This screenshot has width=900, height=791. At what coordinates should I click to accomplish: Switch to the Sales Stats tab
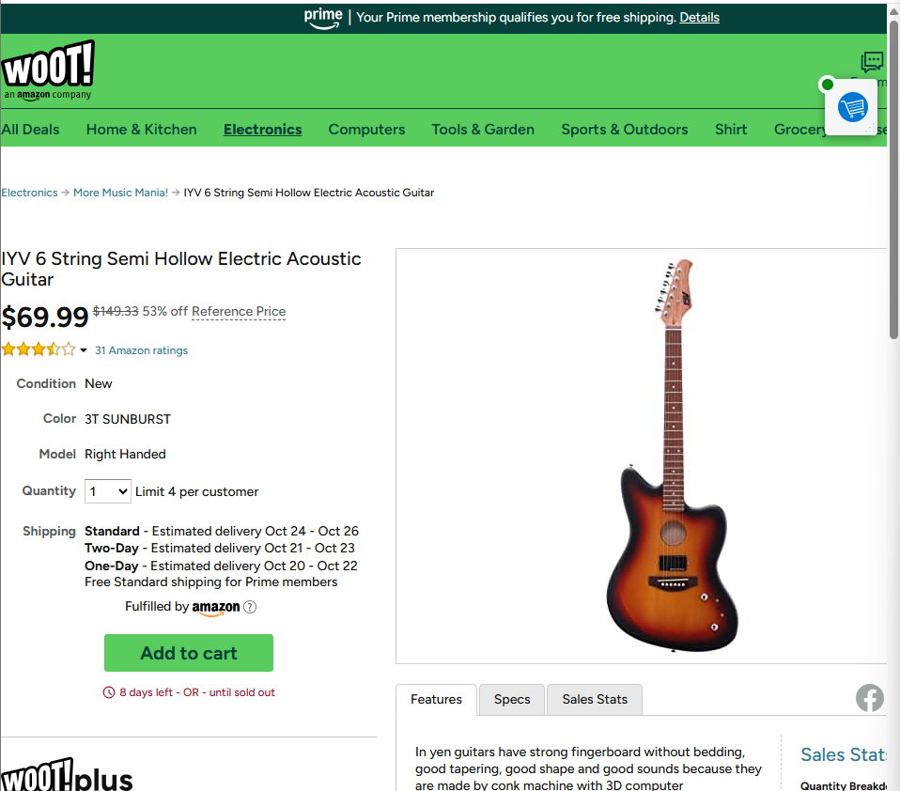tap(595, 699)
